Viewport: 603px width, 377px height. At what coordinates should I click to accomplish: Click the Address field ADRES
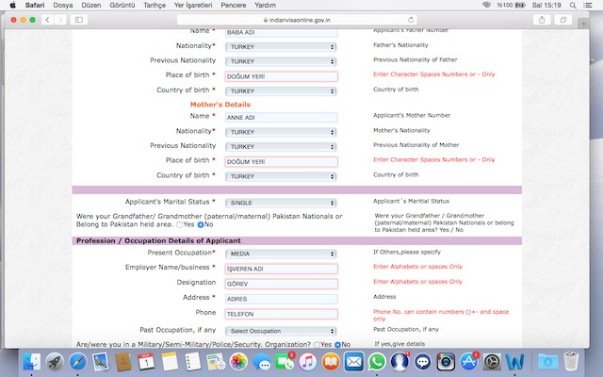click(281, 299)
